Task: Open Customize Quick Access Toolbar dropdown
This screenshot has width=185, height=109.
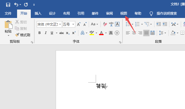Action: click(x=34, y=5)
